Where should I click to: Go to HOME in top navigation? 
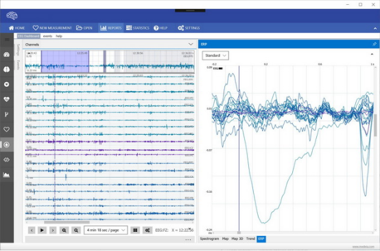coord(16,28)
